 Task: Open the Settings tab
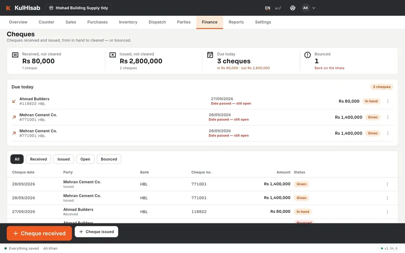coord(263,22)
